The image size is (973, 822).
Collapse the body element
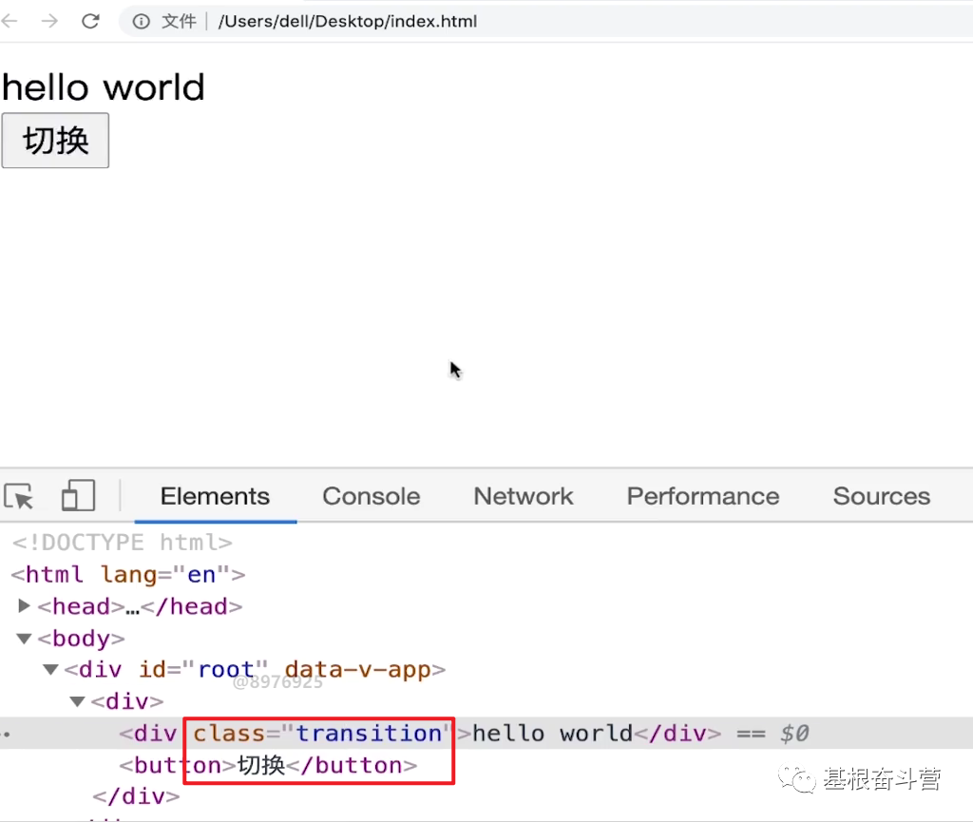pos(24,638)
